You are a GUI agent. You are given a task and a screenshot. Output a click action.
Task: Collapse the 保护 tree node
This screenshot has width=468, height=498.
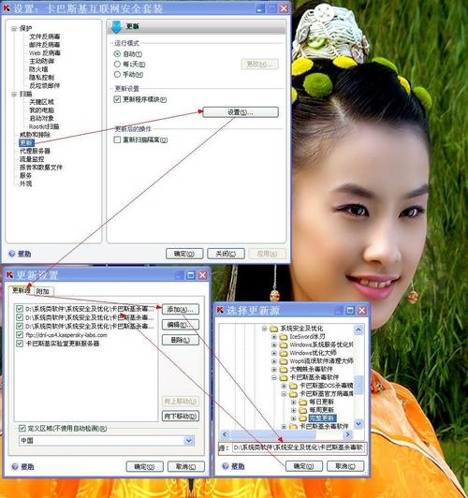[x=14, y=29]
